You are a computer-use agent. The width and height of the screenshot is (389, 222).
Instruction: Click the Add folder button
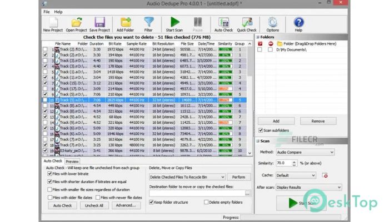pos(276,121)
